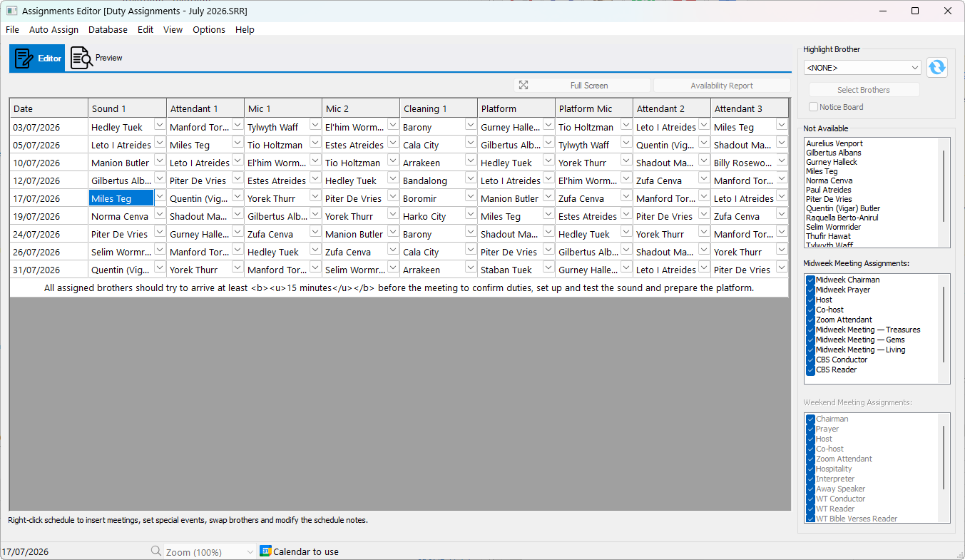965x560 pixels.
Task: Select the 31/07/2026 date cell
Action: 48,270
